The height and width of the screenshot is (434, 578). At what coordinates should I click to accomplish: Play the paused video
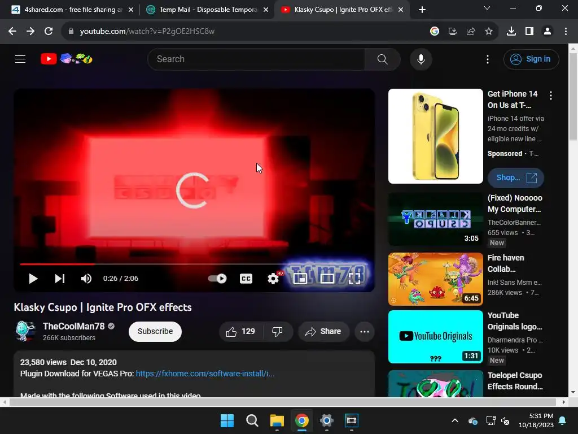click(33, 279)
